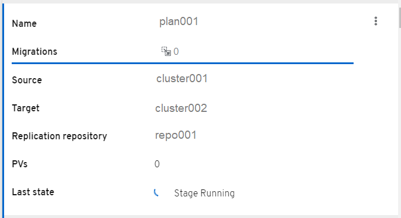Select the cluster002 target value
The height and width of the screenshot is (218, 401).
(181, 108)
